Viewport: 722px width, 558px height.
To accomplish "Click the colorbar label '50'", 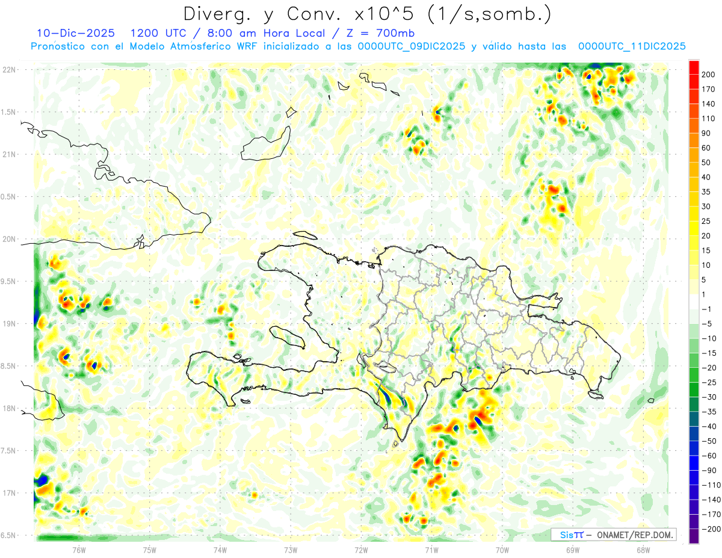I will [707, 163].
